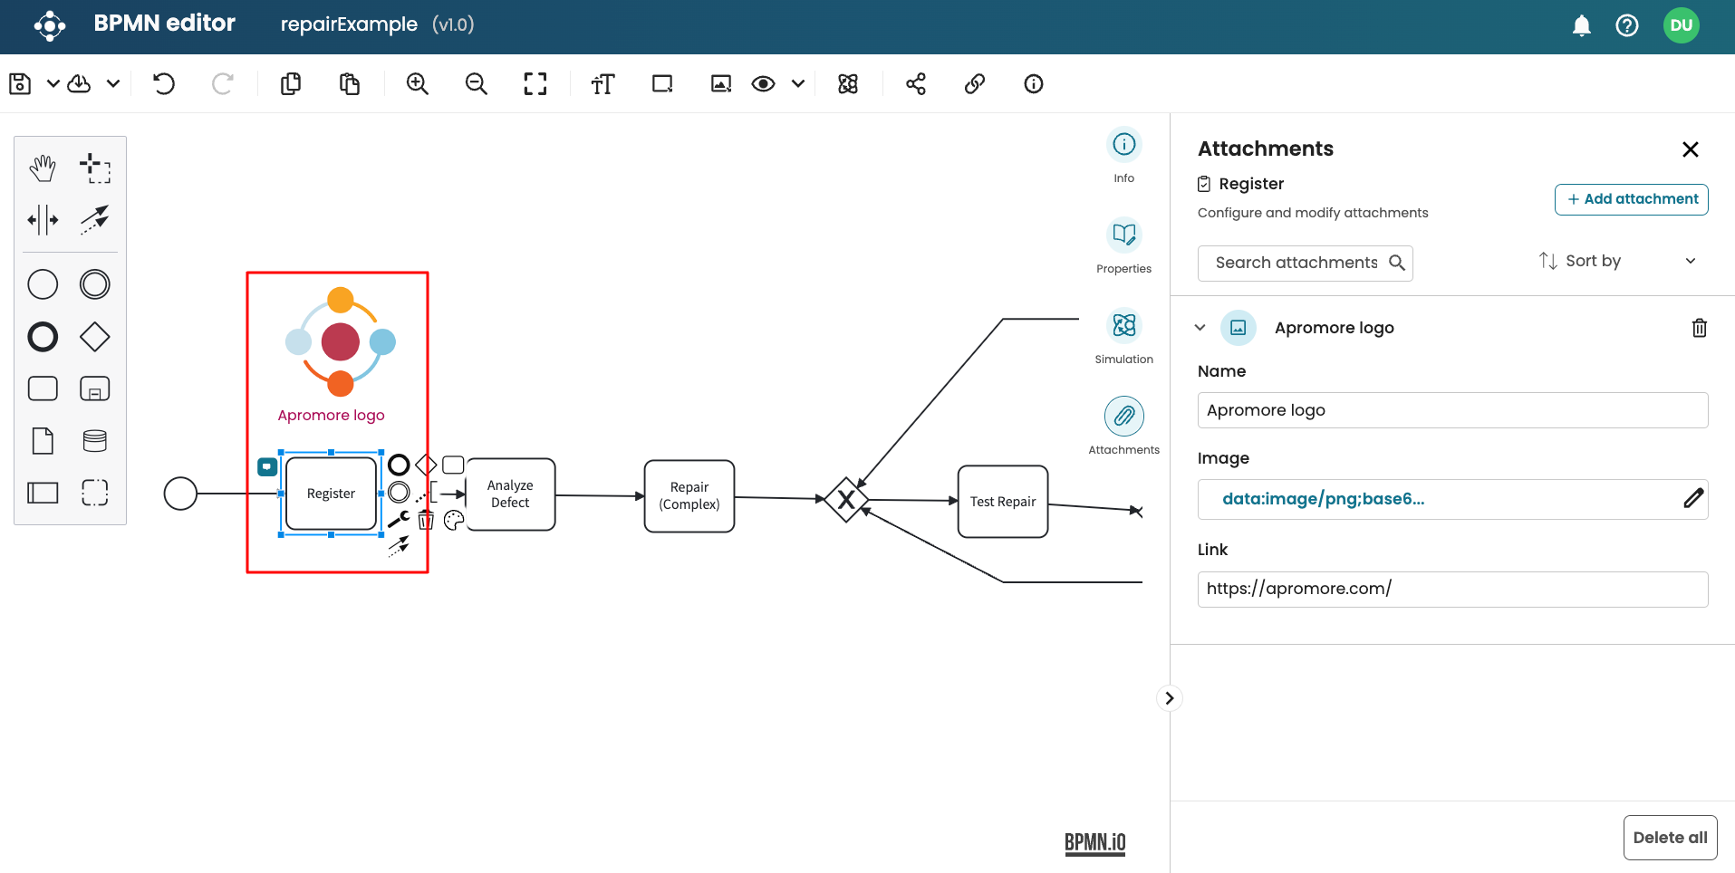Toggle fullscreen fit-to-screen view
The image size is (1735, 873).
(x=535, y=84)
